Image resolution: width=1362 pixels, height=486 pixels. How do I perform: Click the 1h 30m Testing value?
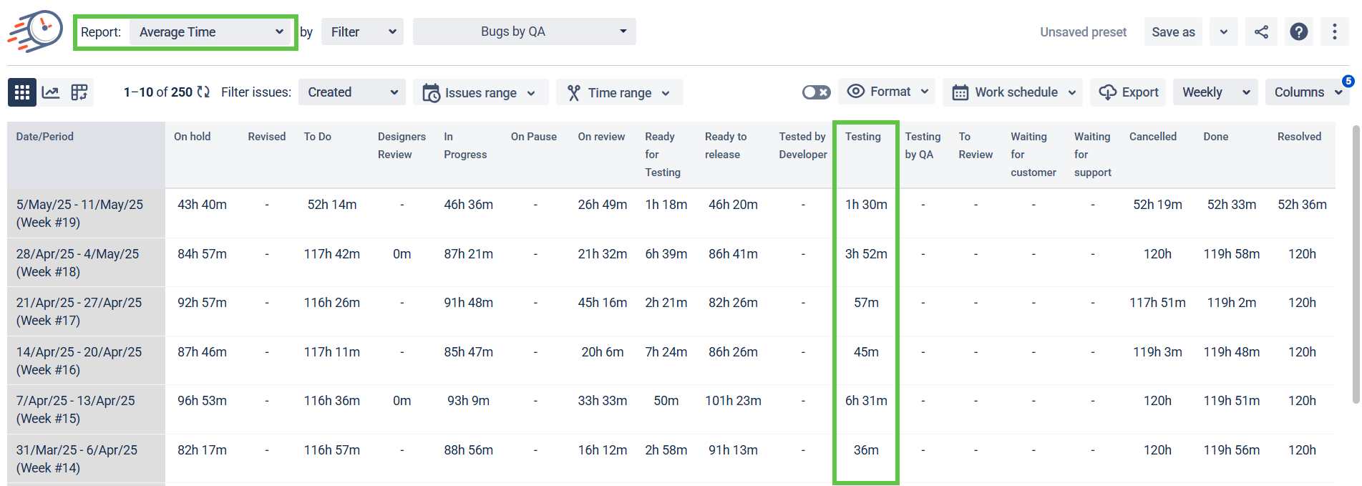pyautogui.click(x=866, y=205)
